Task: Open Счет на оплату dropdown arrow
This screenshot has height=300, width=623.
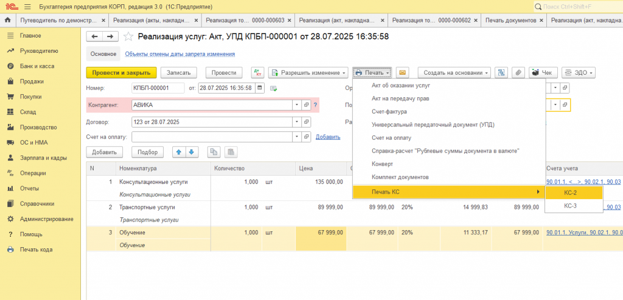Action: click(297, 137)
